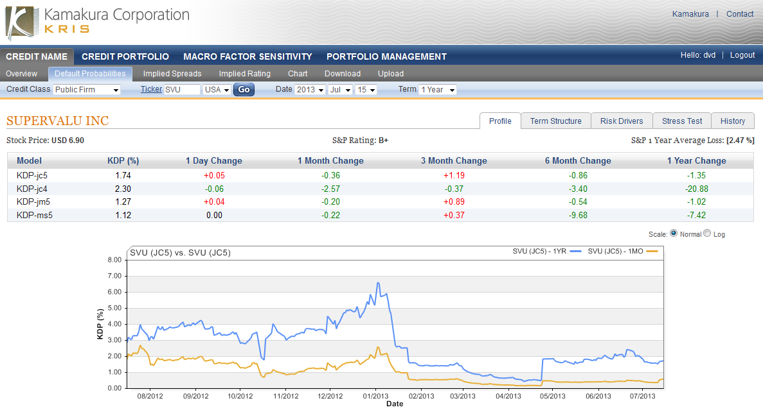The width and height of the screenshot is (763, 410).
Task: Click the KDP-jc4 model row label
Action: click(x=32, y=189)
